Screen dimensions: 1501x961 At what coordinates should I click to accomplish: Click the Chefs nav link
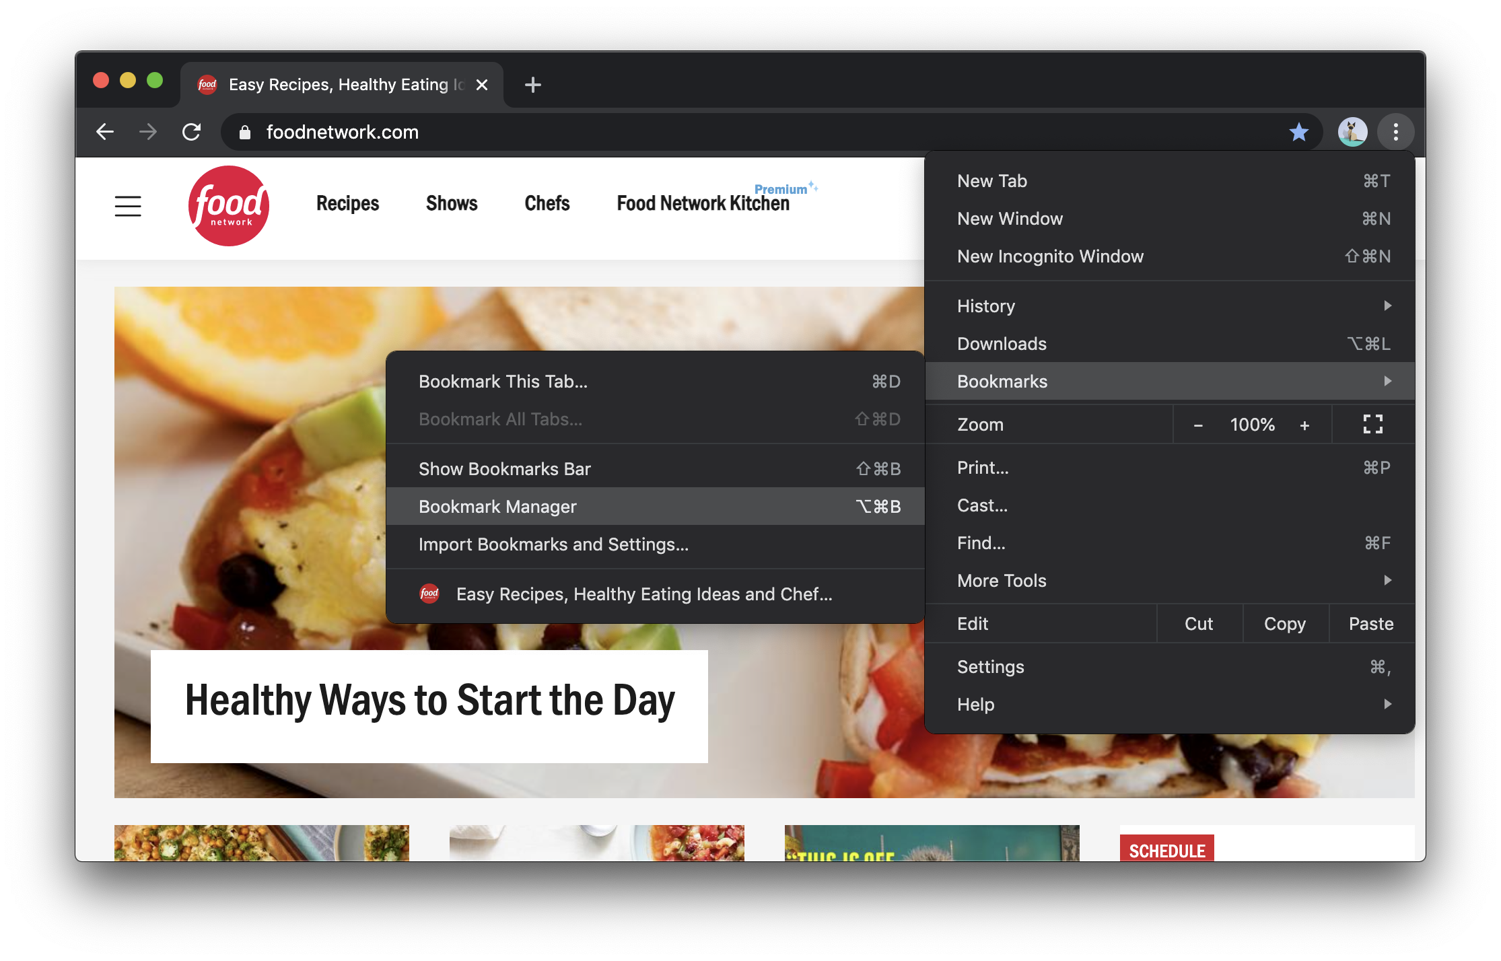tap(547, 203)
